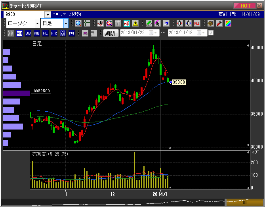Expand the 日足 timeframe dropdown
265x207 pixels.
tap(66, 23)
